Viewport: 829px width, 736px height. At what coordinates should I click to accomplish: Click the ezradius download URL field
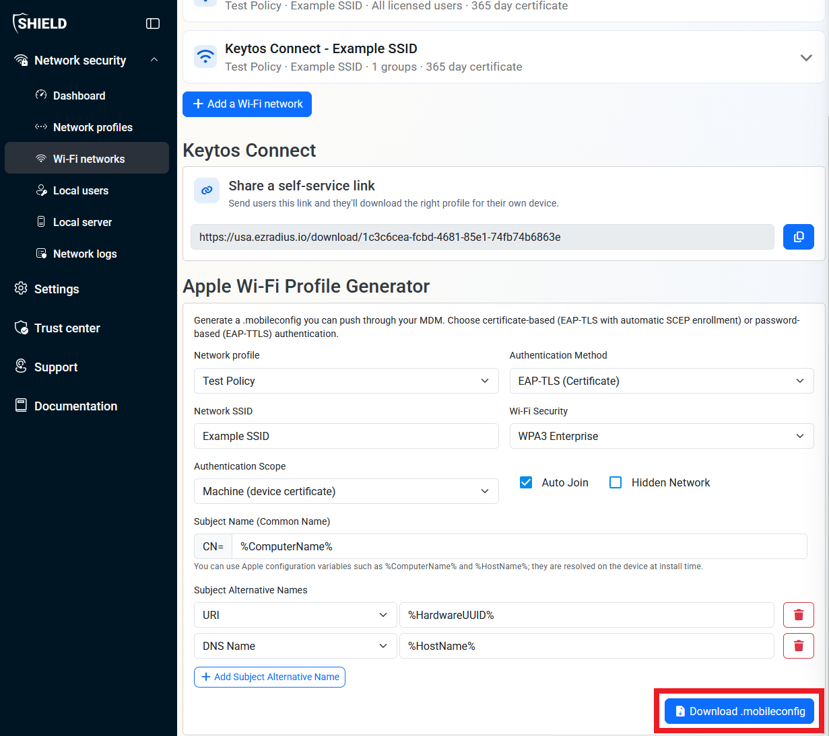(482, 237)
